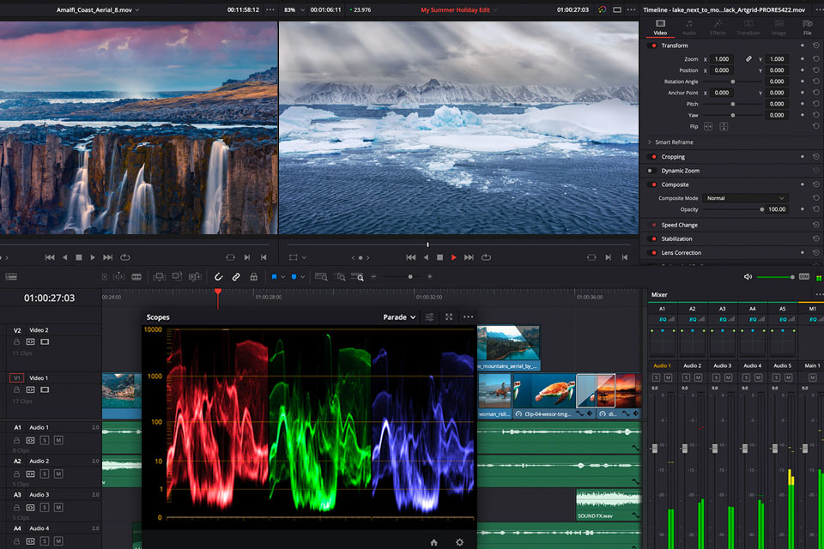Screen dimensions: 824x549
Task: Mute Audio 3 in the Mixer
Action: [x=729, y=377]
